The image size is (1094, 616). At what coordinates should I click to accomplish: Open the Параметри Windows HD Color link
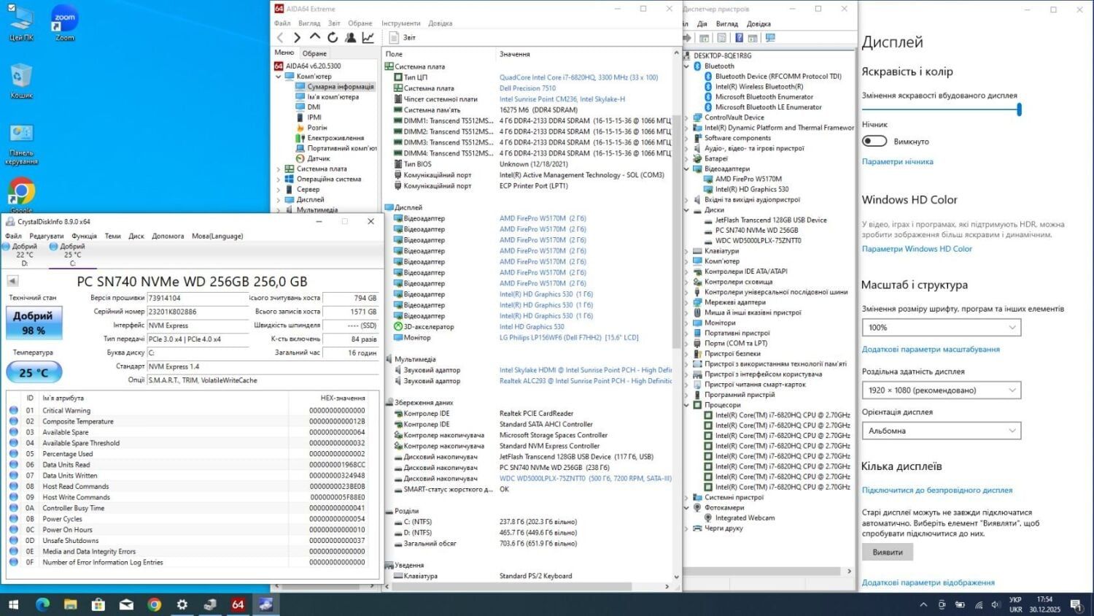[x=917, y=249]
